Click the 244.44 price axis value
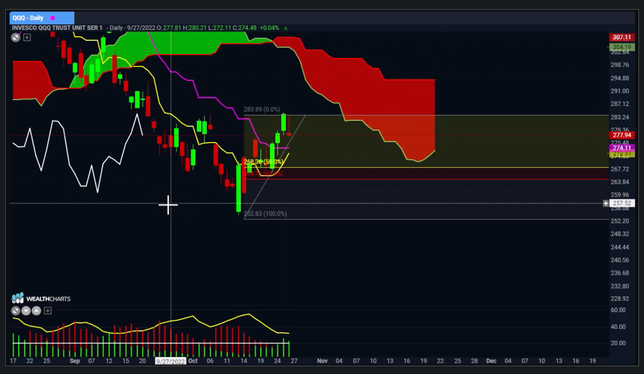 (619, 247)
